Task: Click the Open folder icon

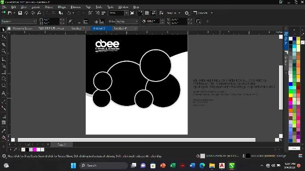Action: pos(10,13)
